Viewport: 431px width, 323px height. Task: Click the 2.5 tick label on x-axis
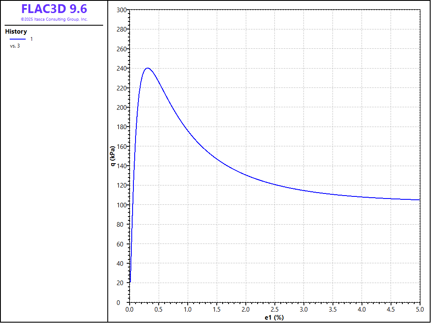(x=275, y=309)
